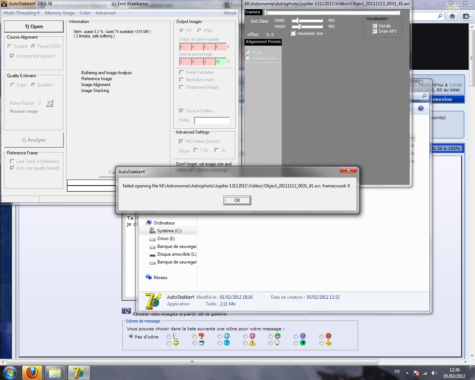Click the camera icon for gallery images
The image size is (475, 380).
126,311
